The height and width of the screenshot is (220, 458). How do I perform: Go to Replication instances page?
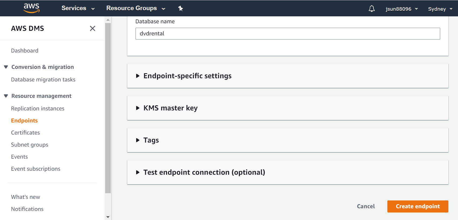coord(38,109)
